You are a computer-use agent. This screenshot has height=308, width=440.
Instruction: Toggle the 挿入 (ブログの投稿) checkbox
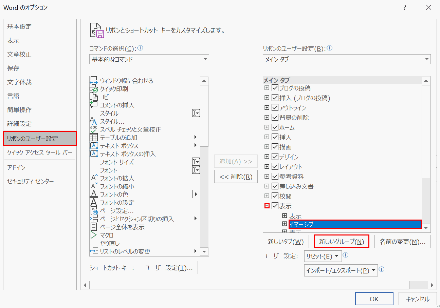(275, 98)
